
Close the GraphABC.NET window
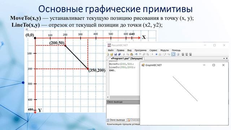(x=223, y=65)
